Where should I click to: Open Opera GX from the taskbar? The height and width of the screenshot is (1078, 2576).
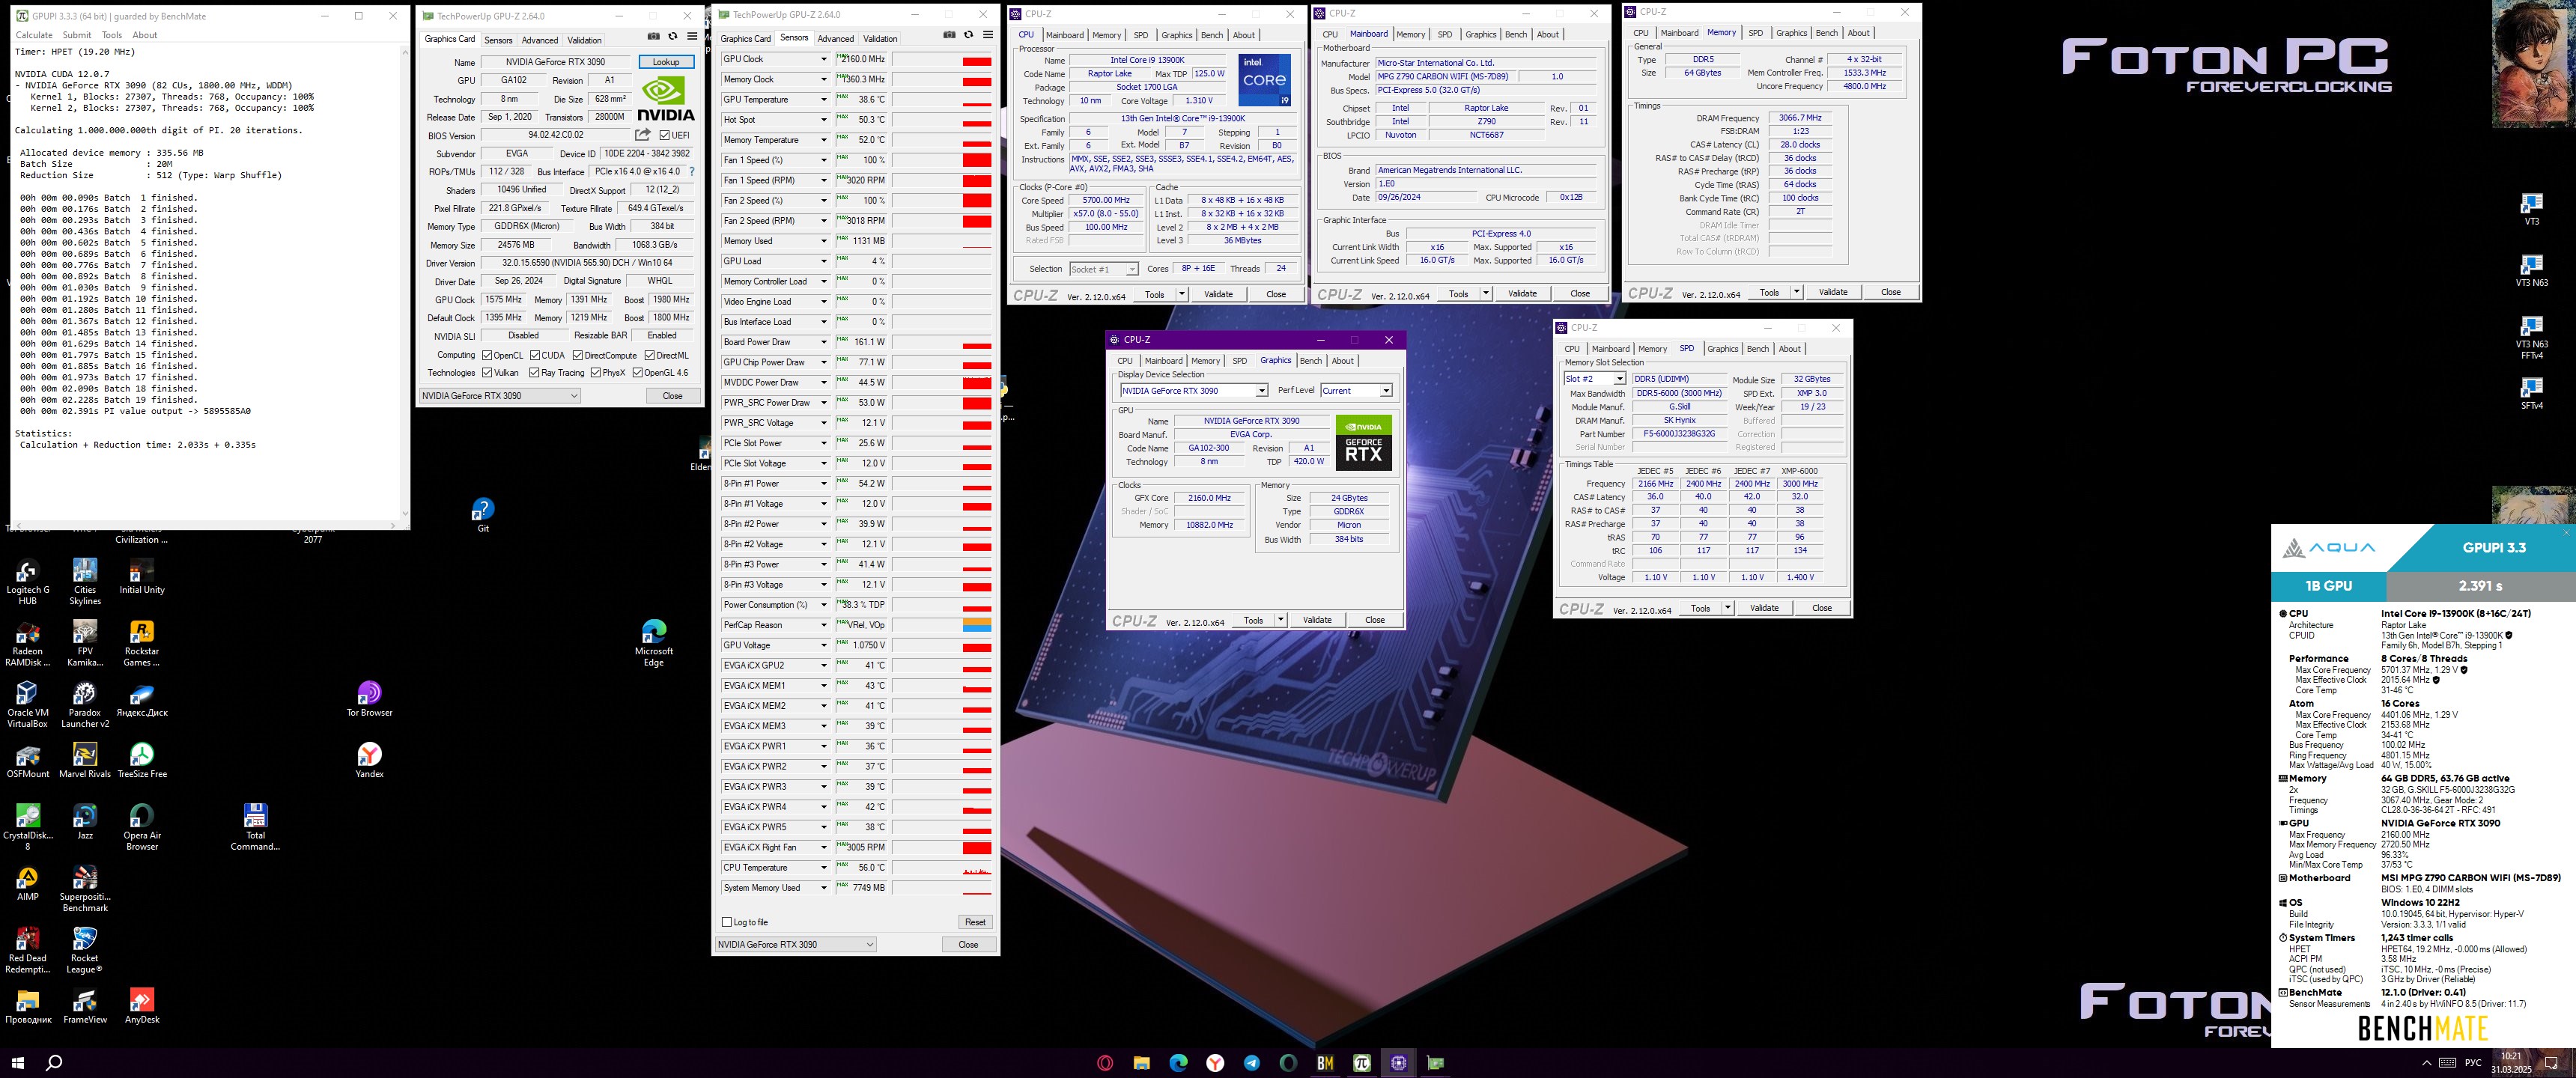point(1105,1063)
